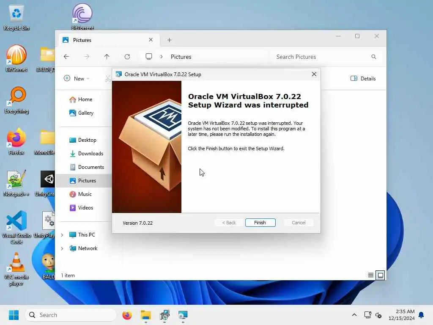Open VLC media player desktop shortcut

(x=16, y=269)
